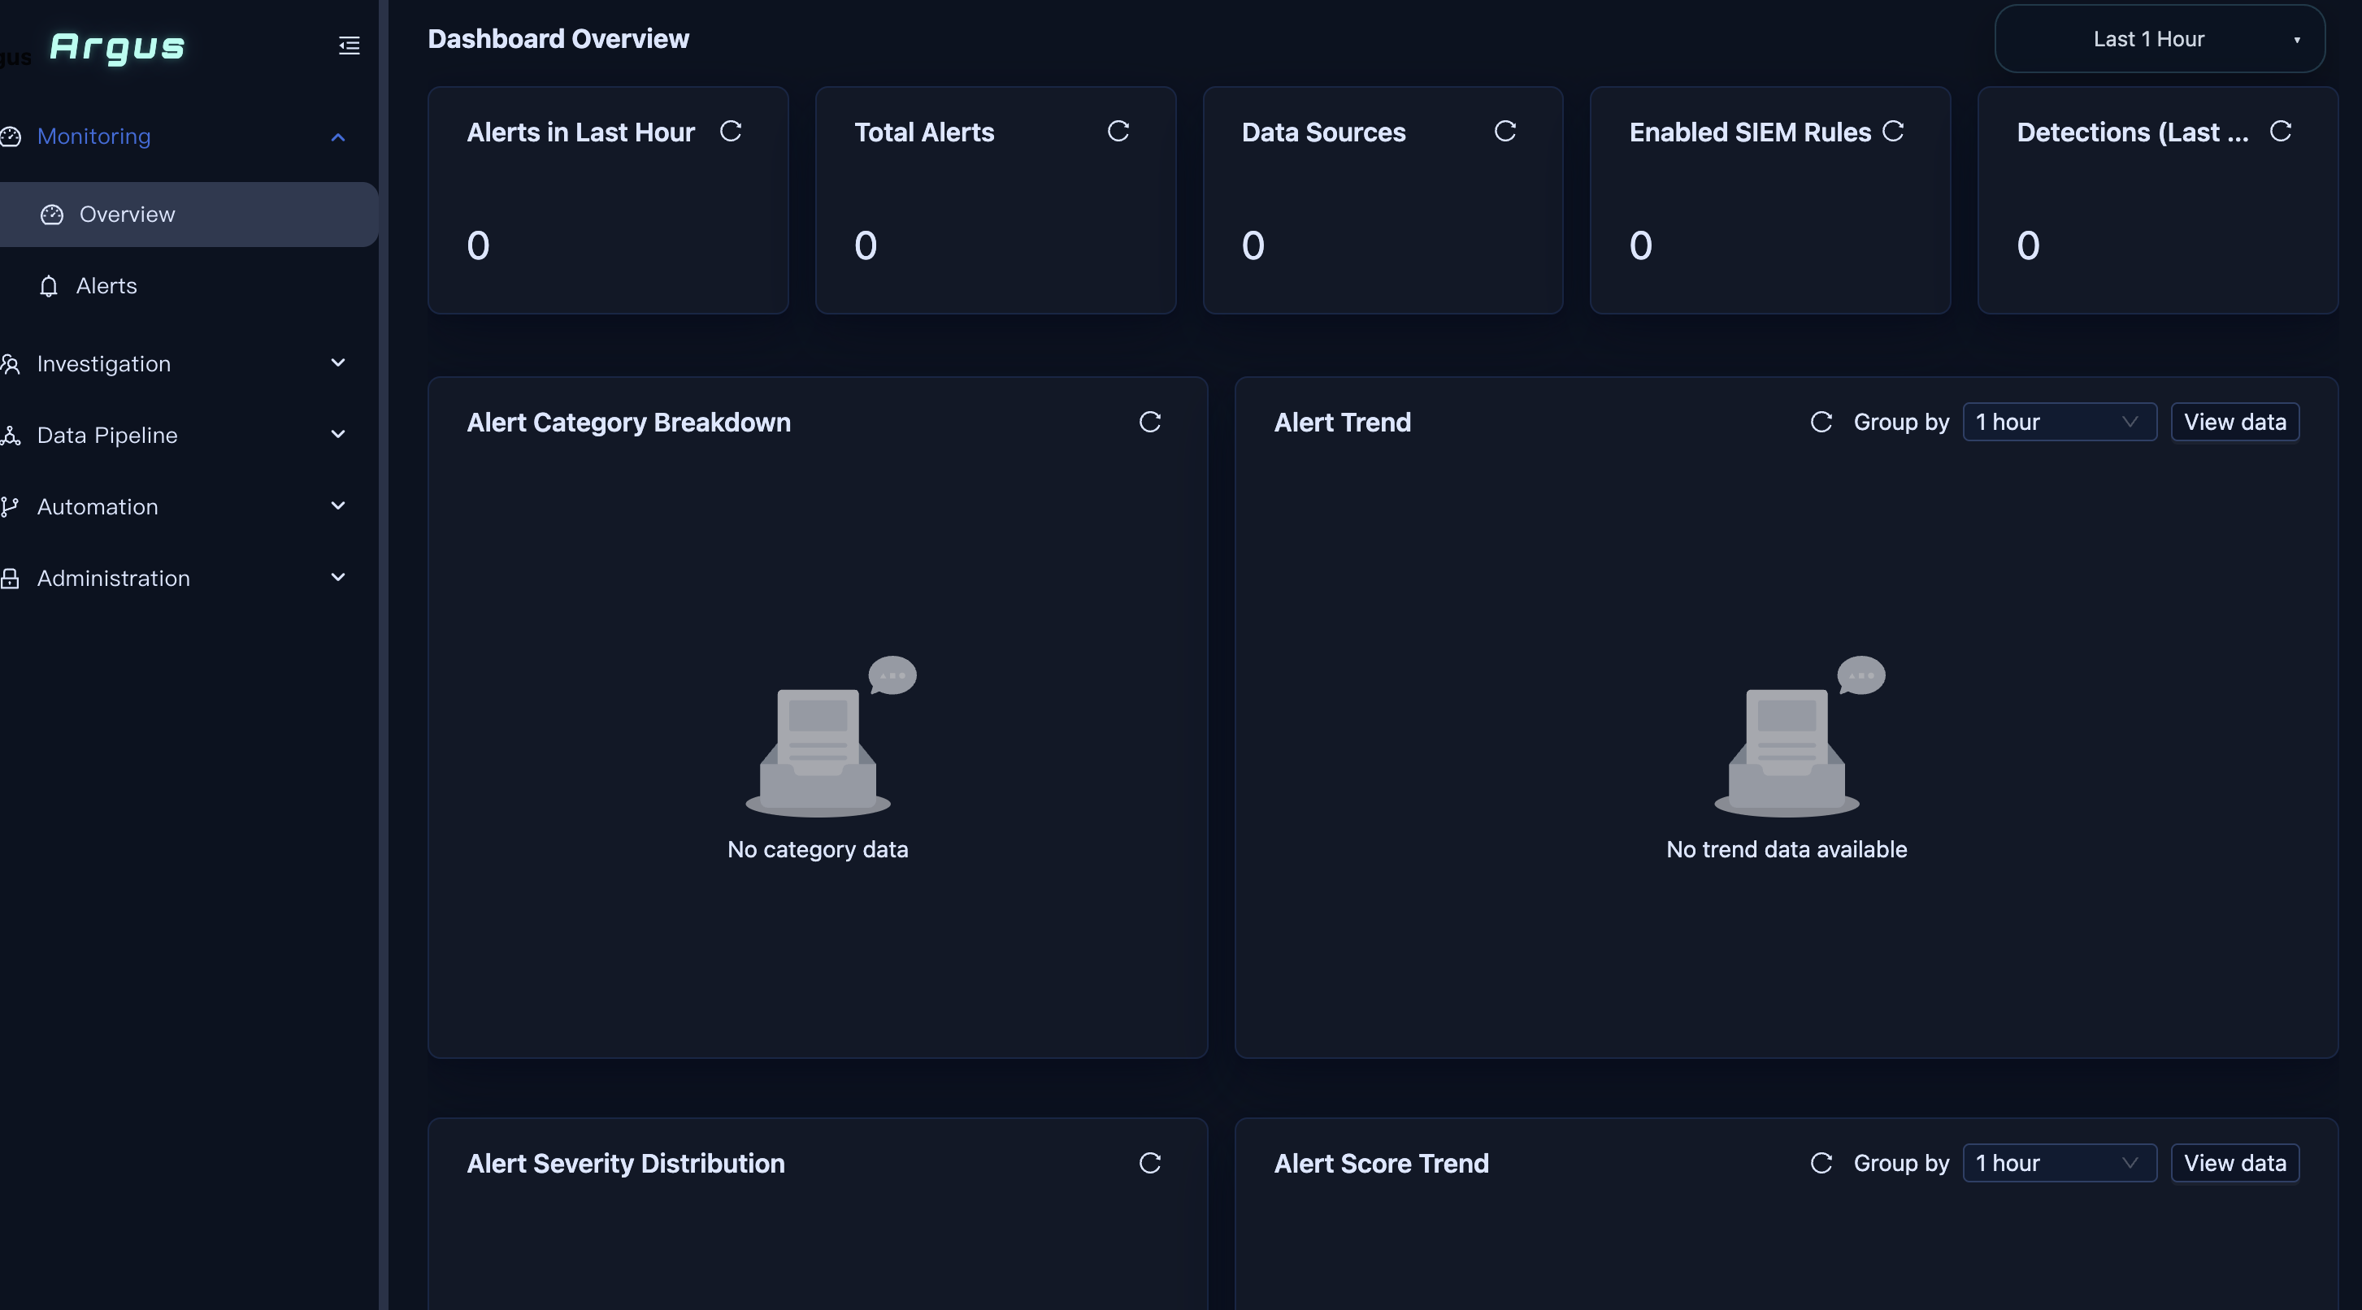
Task: Open the Alerts menu item
Action: (x=188, y=286)
